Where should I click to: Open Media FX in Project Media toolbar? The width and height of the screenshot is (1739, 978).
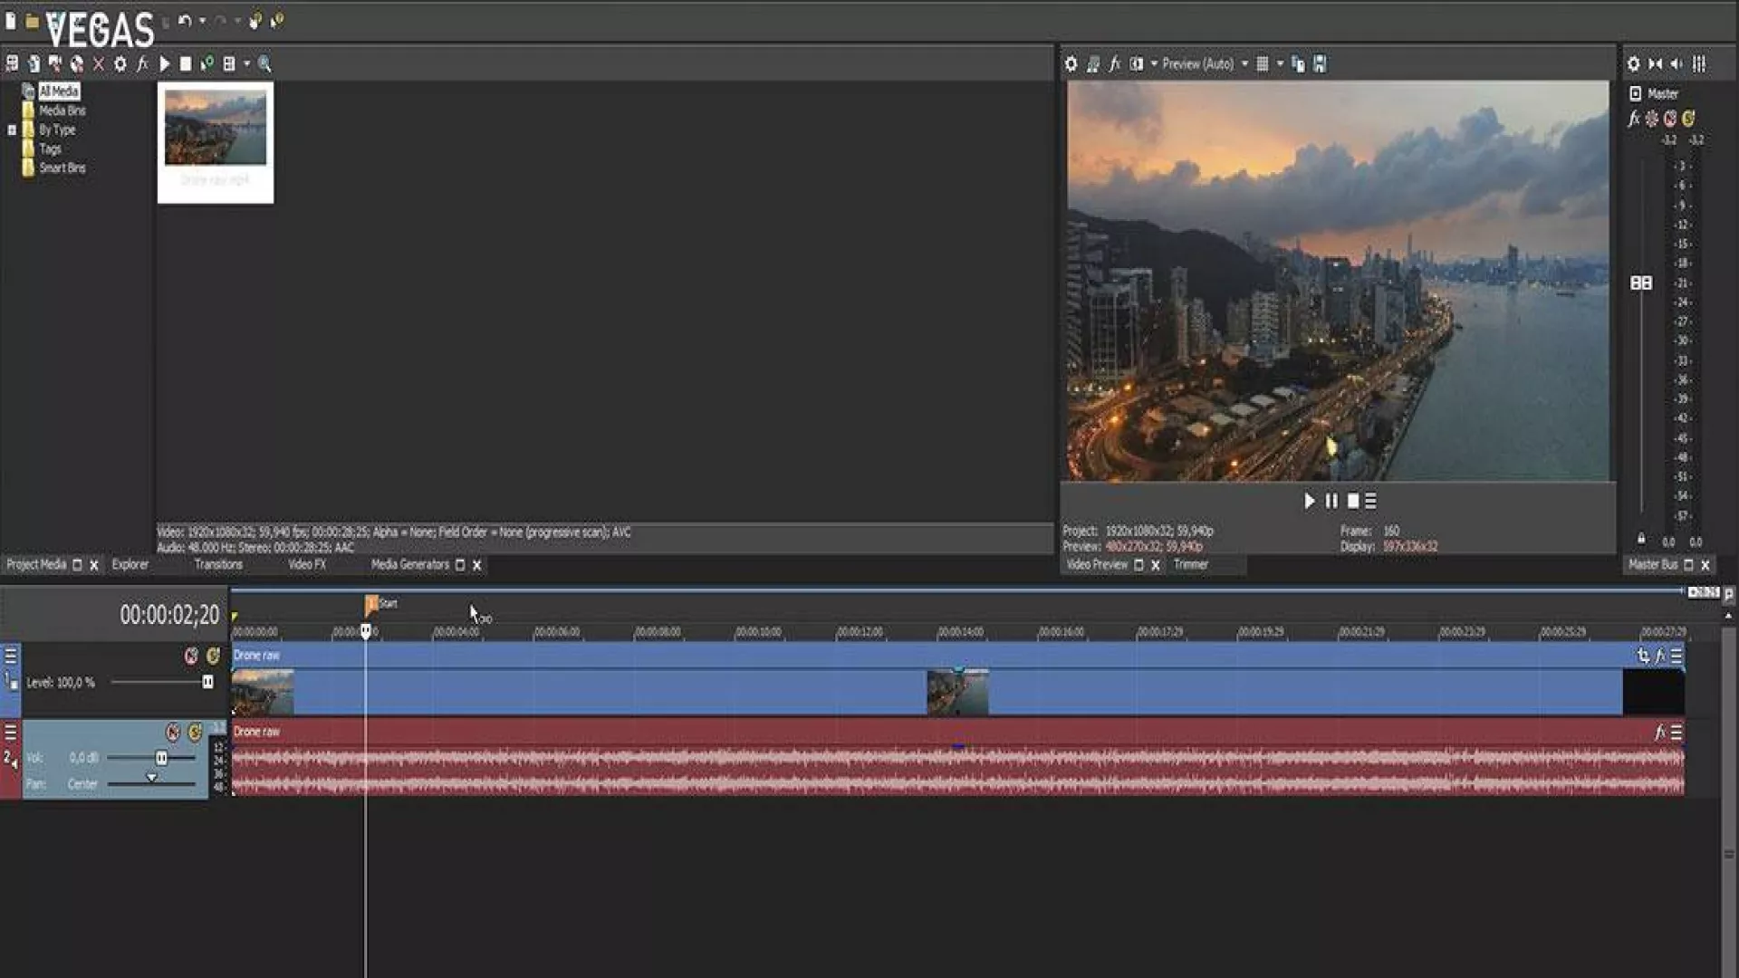[x=142, y=63]
